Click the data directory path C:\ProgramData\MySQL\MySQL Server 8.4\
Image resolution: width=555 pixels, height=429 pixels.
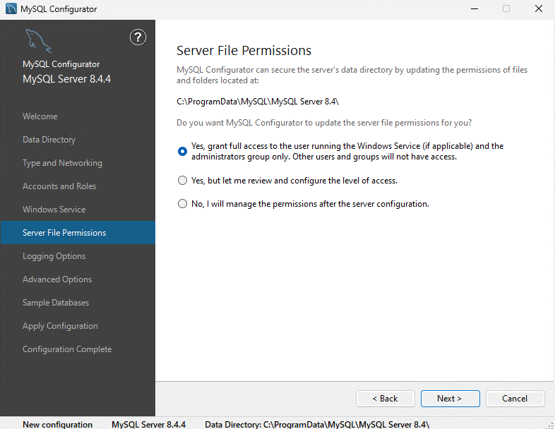[x=258, y=102]
